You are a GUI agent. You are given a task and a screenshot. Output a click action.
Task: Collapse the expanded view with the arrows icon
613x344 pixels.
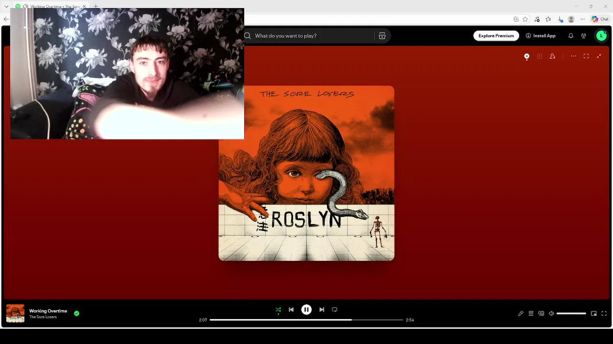click(599, 56)
